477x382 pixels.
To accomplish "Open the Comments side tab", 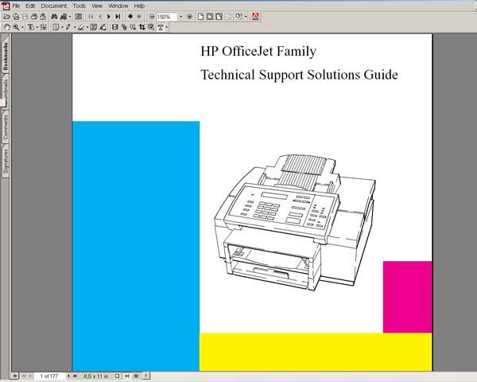I will [6, 127].
